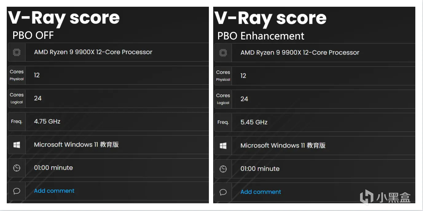Click Add comment link under PBO Enhancement
423x211 pixels.
coord(260,192)
